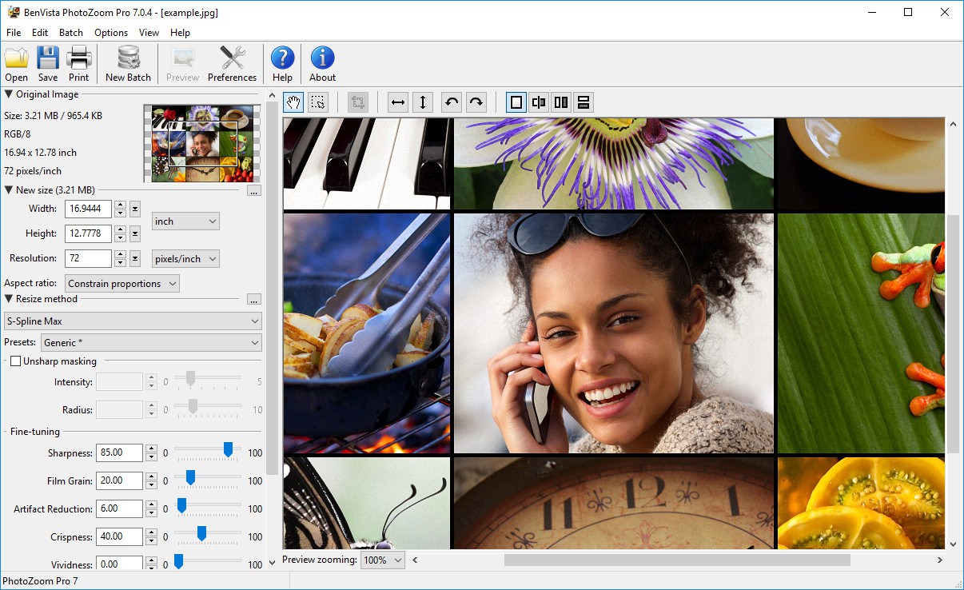Click the Width input field
This screenshot has height=590, width=964.
click(x=88, y=209)
